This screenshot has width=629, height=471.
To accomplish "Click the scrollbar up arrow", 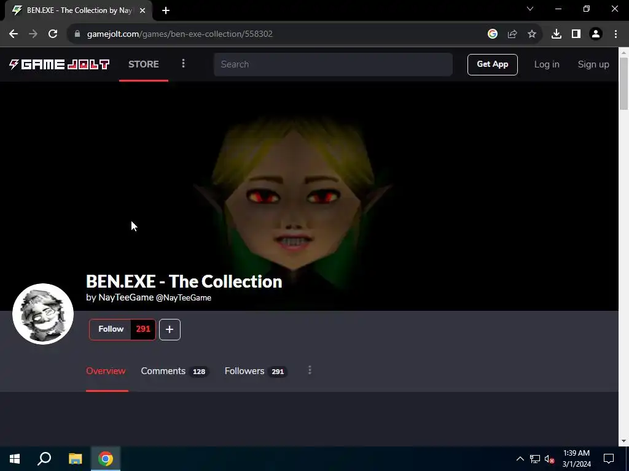I will (623, 53).
